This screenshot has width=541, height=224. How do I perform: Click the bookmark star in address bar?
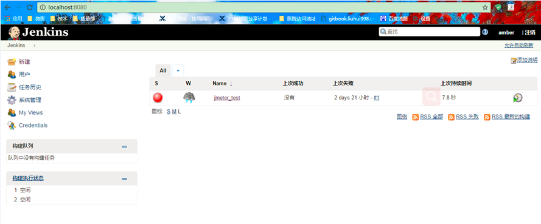click(x=485, y=7)
